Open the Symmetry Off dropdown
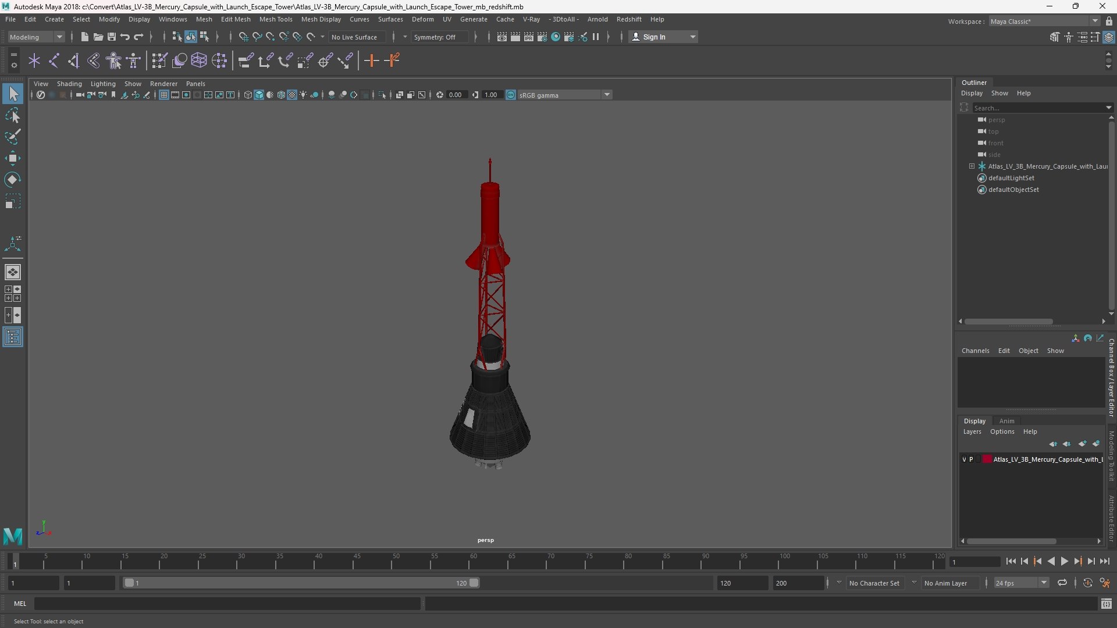 click(439, 37)
